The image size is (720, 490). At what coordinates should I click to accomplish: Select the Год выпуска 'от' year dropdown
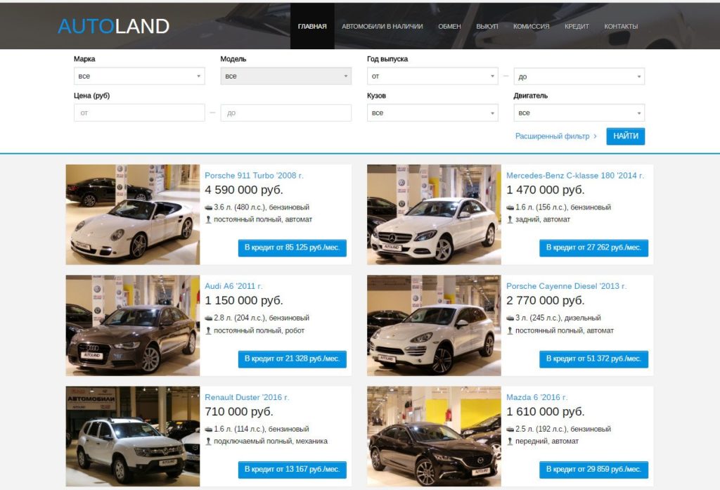point(432,76)
